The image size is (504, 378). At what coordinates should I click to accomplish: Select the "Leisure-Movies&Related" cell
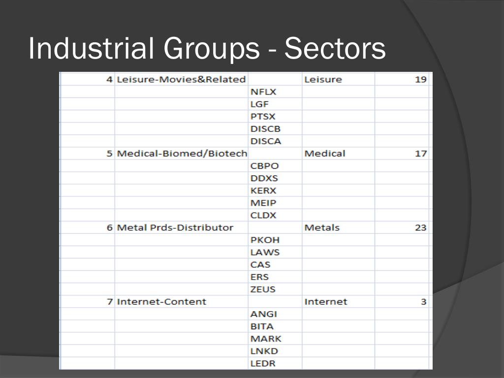pyautogui.click(x=181, y=79)
